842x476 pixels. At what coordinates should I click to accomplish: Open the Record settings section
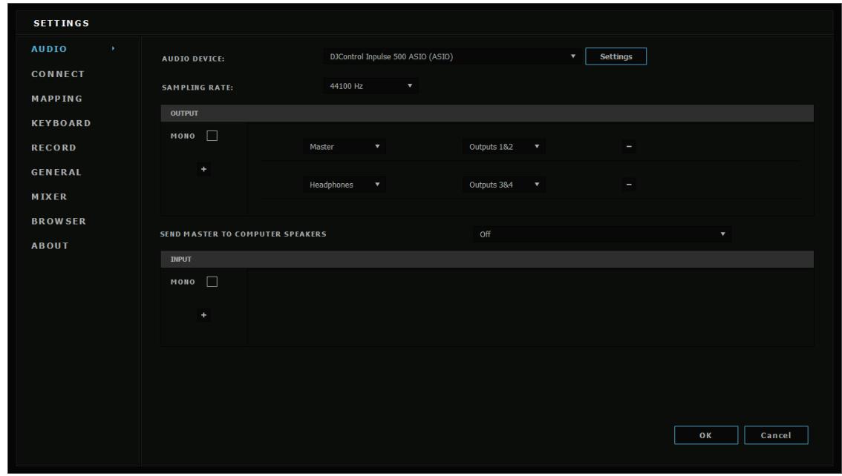coord(53,148)
